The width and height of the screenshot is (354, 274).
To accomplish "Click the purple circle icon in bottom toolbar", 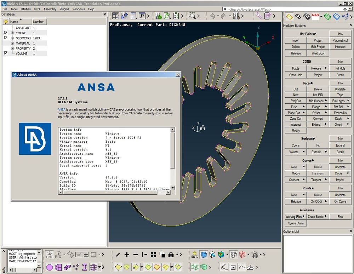I will [x=50, y=267].
